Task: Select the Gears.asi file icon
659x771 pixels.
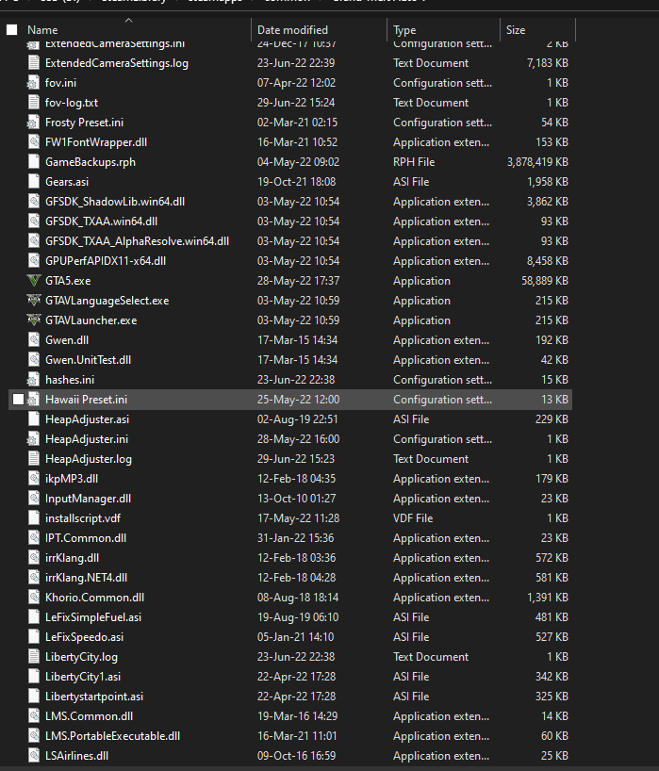Action: click(x=35, y=182)
